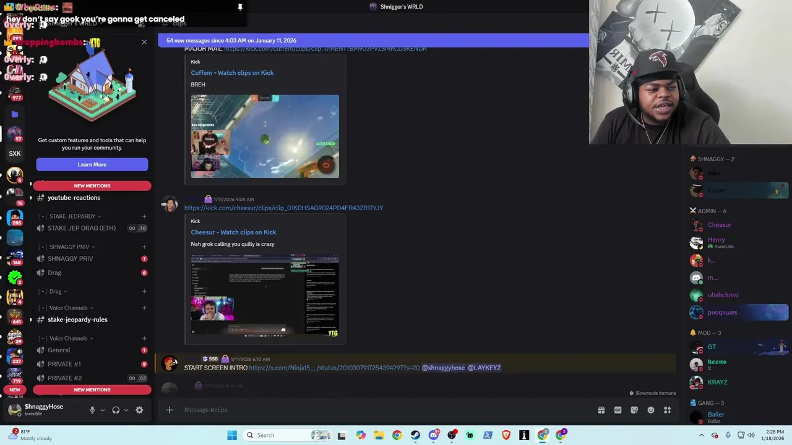Add a channel to STAKE JEOPARDY category

(144, 216)
